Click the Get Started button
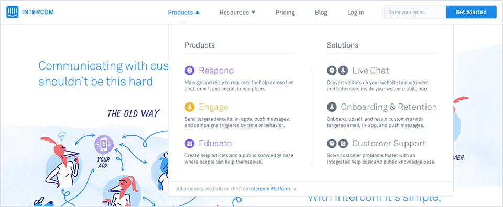Screen dimensions: 503x207 tap(471, 12)
